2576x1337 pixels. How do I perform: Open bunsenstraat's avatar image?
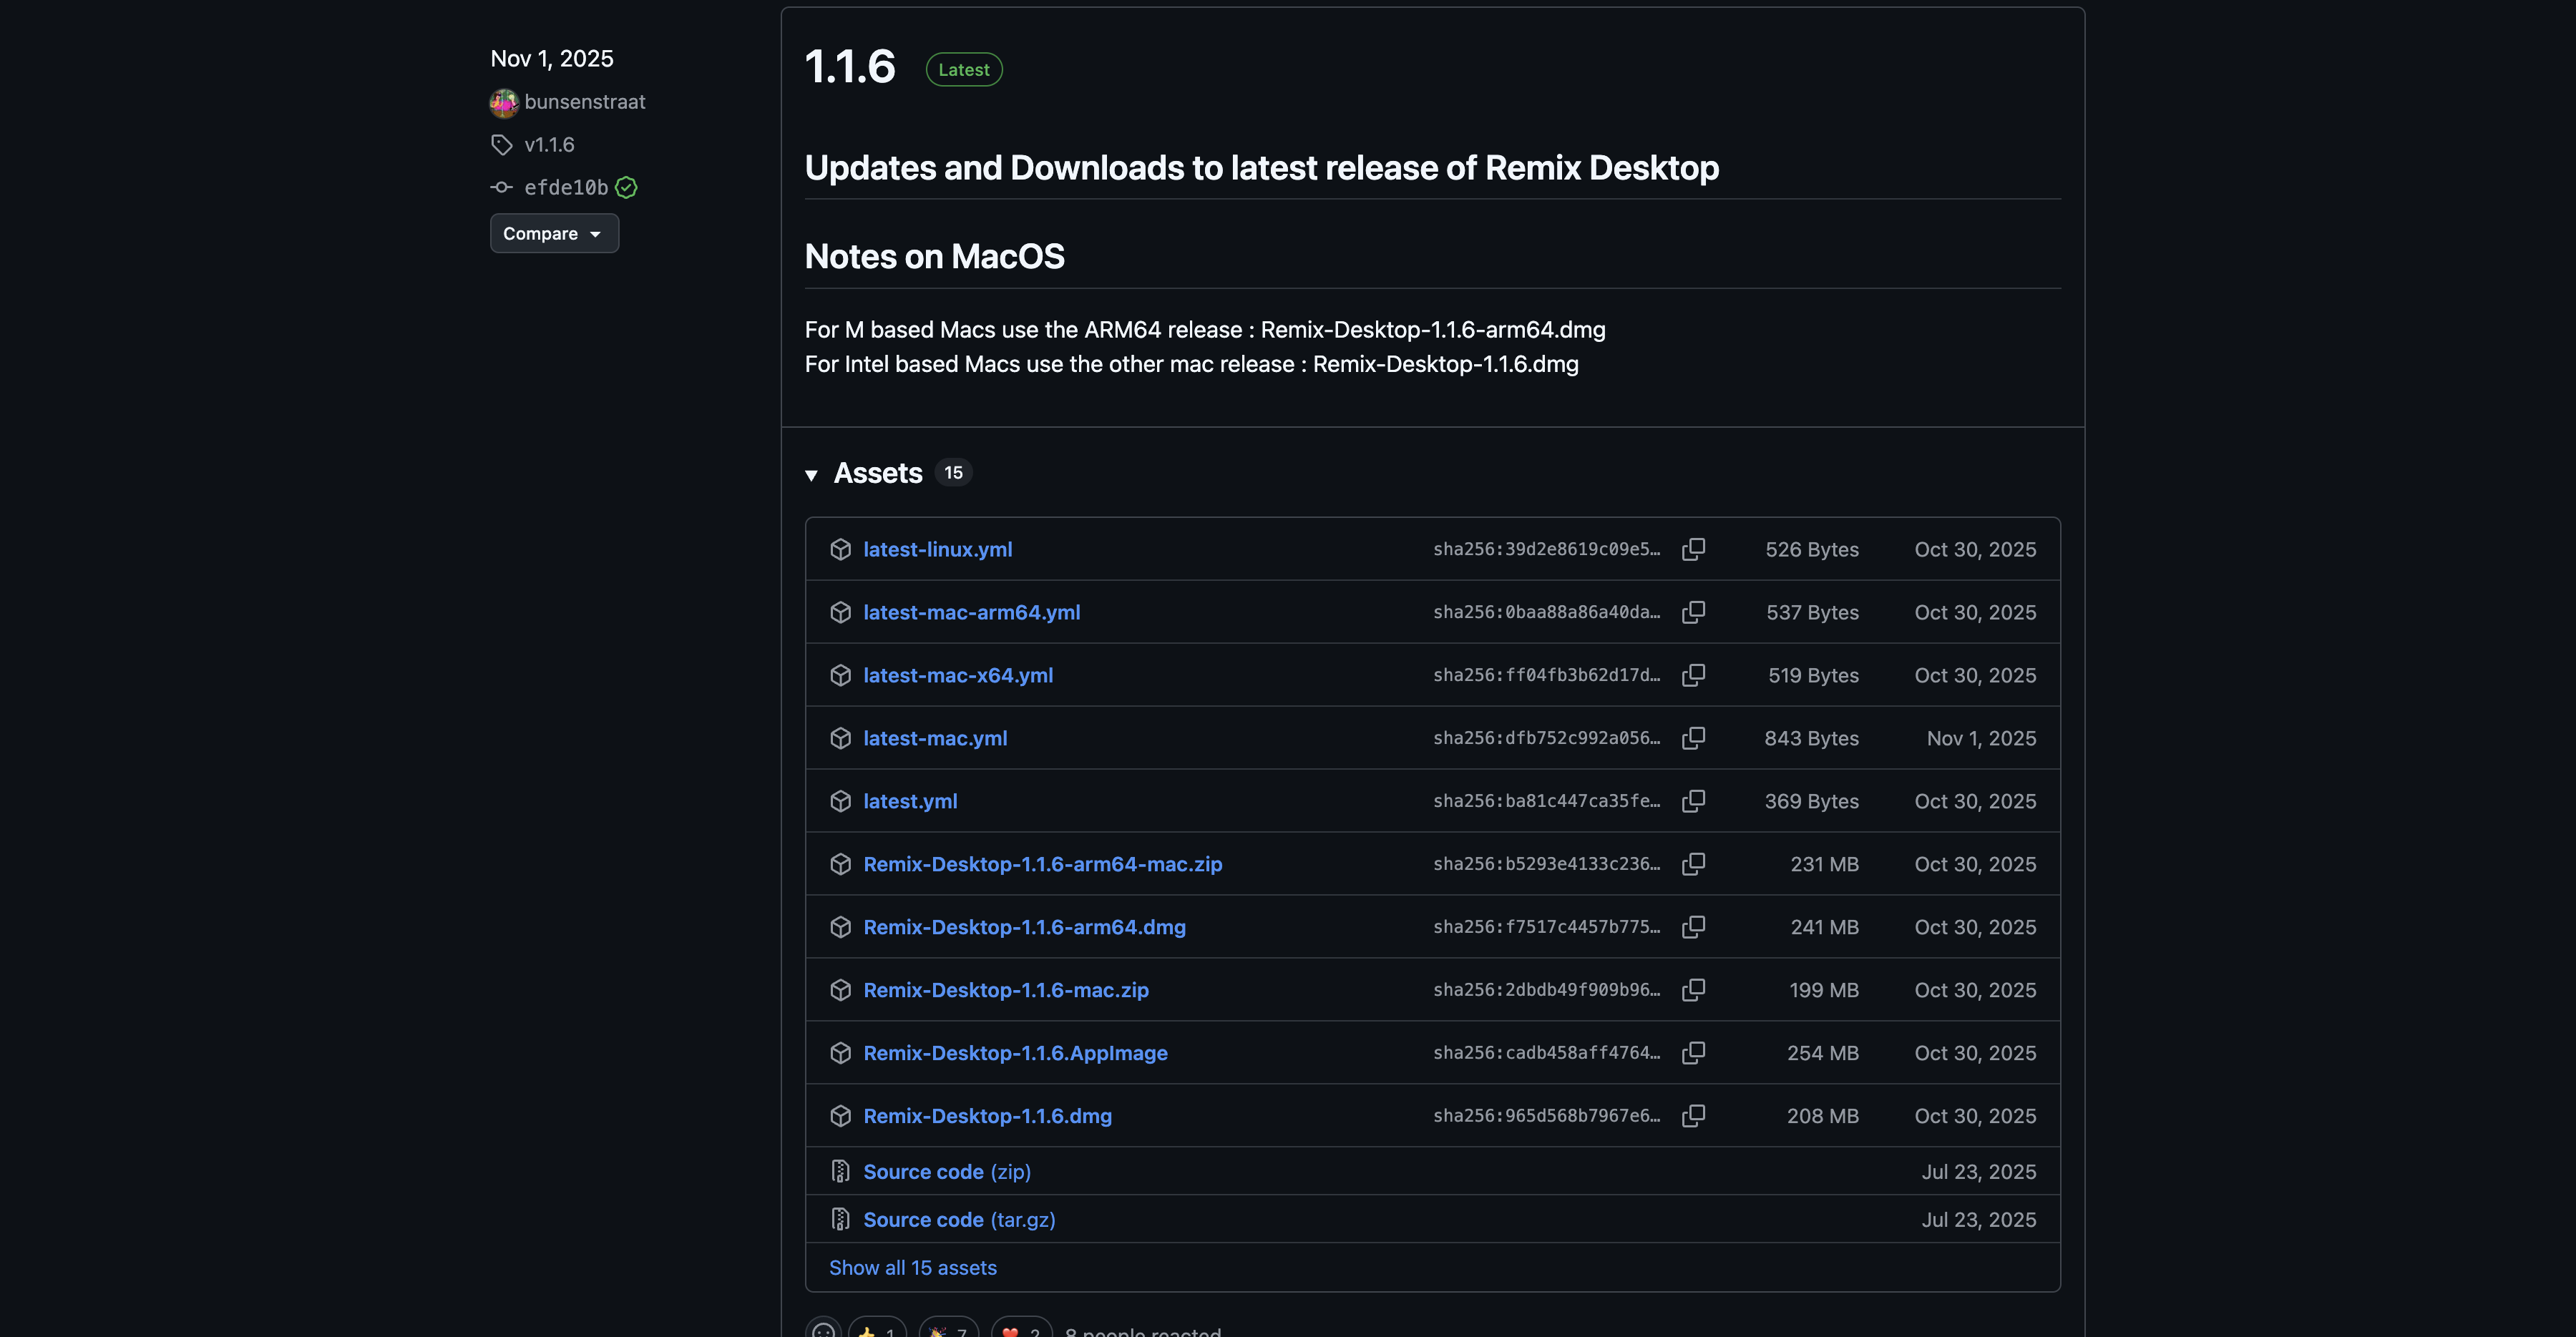coord(504,102)
